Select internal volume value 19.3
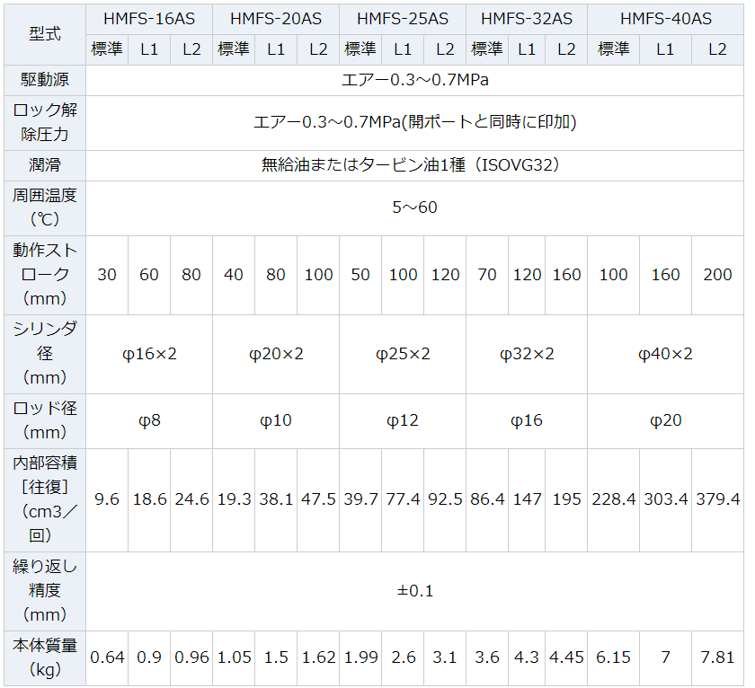Image resolution: width=755 pixels, height=688 pixels. point(234,500)
